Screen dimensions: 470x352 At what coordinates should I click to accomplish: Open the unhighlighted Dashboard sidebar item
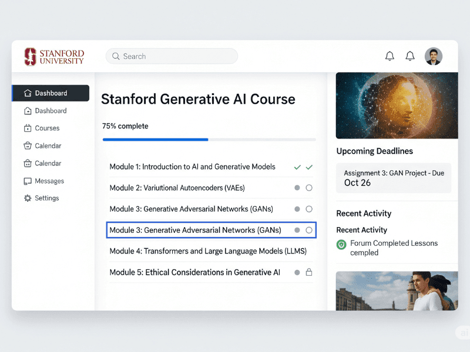coord(45,111)
